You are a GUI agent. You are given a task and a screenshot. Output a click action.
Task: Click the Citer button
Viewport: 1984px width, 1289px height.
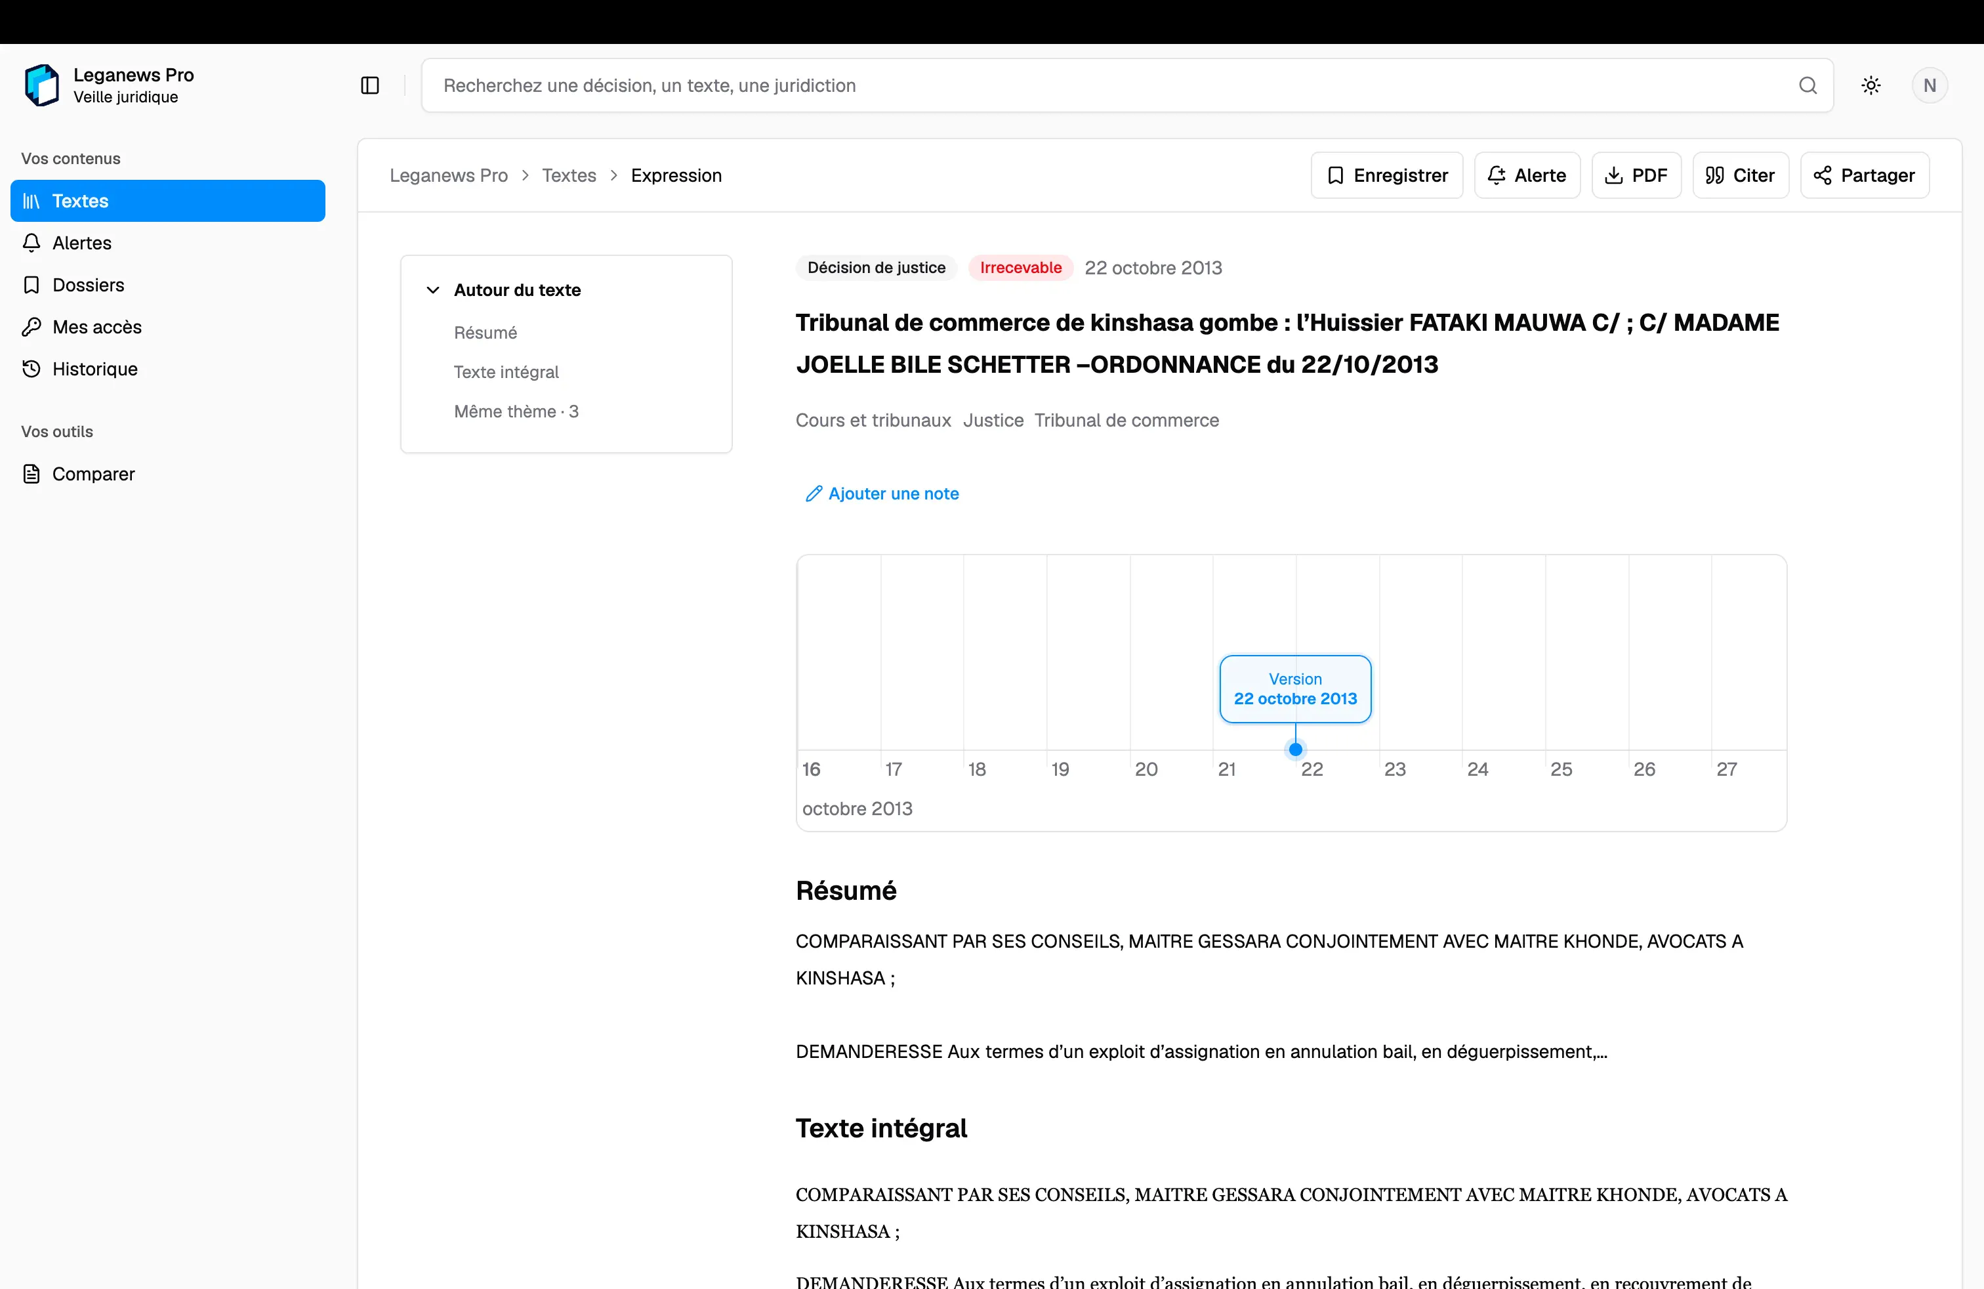[x=1740, y=175]
